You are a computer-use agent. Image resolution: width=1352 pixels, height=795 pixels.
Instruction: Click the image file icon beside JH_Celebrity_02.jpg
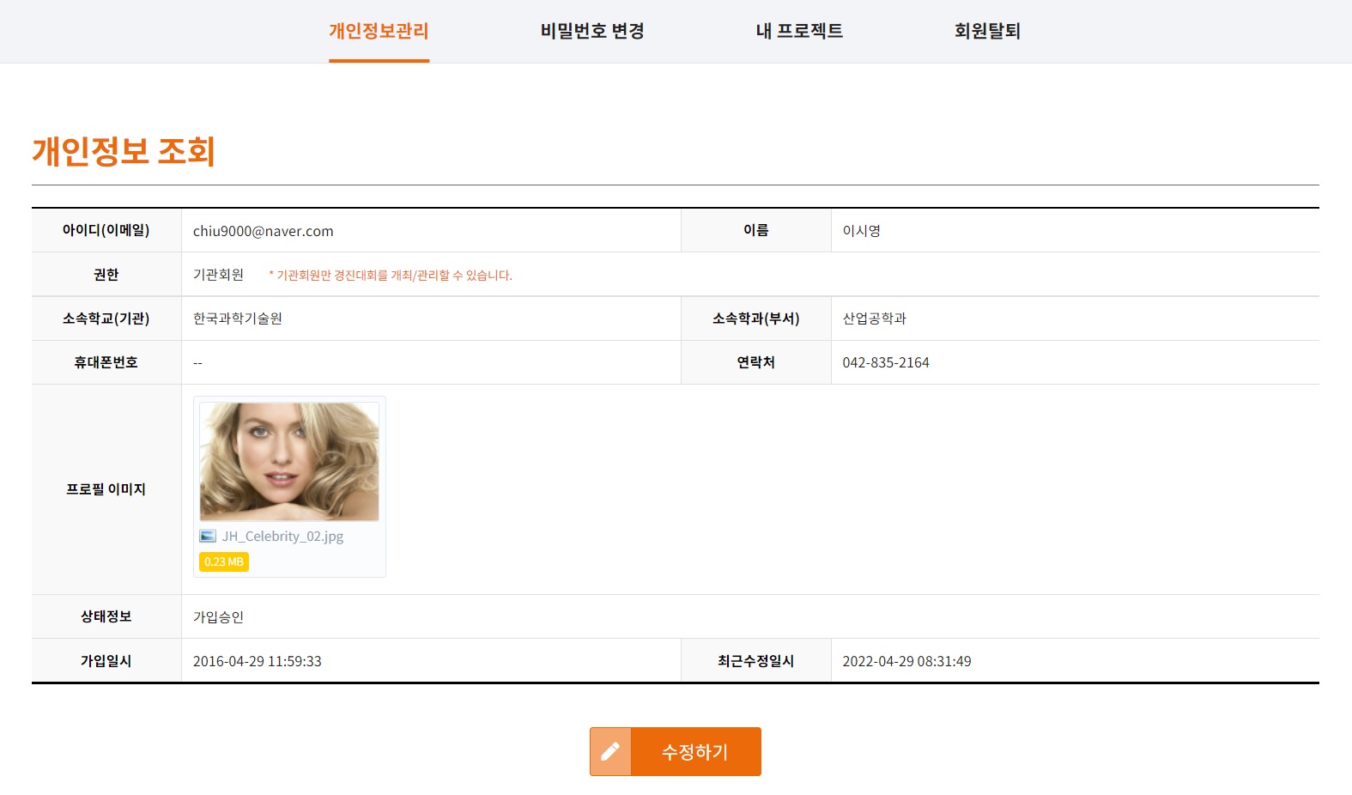pos(208,537)
